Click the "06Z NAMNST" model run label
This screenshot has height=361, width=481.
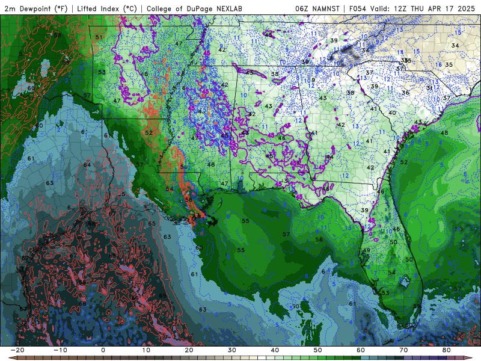tap(317, 8)
